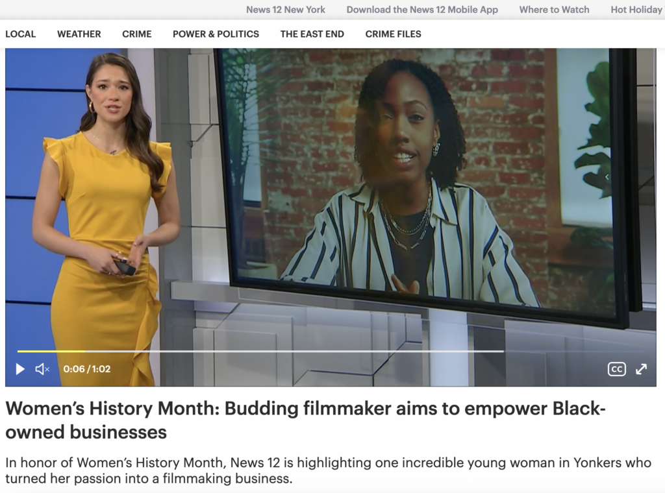Open the Hot Holiday link
Image resolution: width=665 pixels, height=493 pixels.
(x=636, y=10)
